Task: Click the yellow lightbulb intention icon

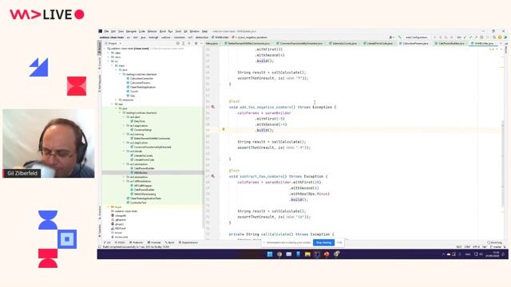Action: click(x=224, y=129)
